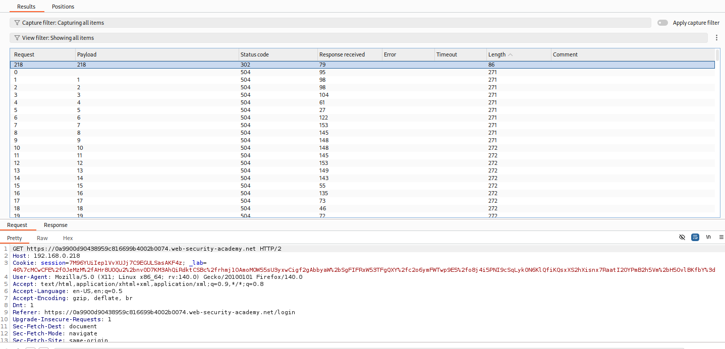
Task: Select the result row with payload 15
Action: [x=151, y=186]
